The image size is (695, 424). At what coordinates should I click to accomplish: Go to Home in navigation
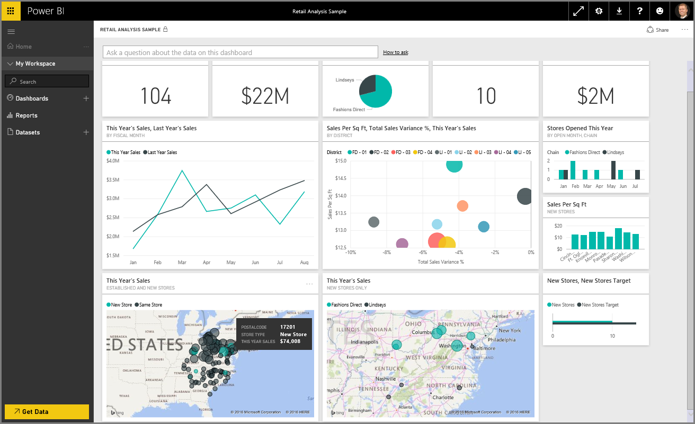(24, 47)
